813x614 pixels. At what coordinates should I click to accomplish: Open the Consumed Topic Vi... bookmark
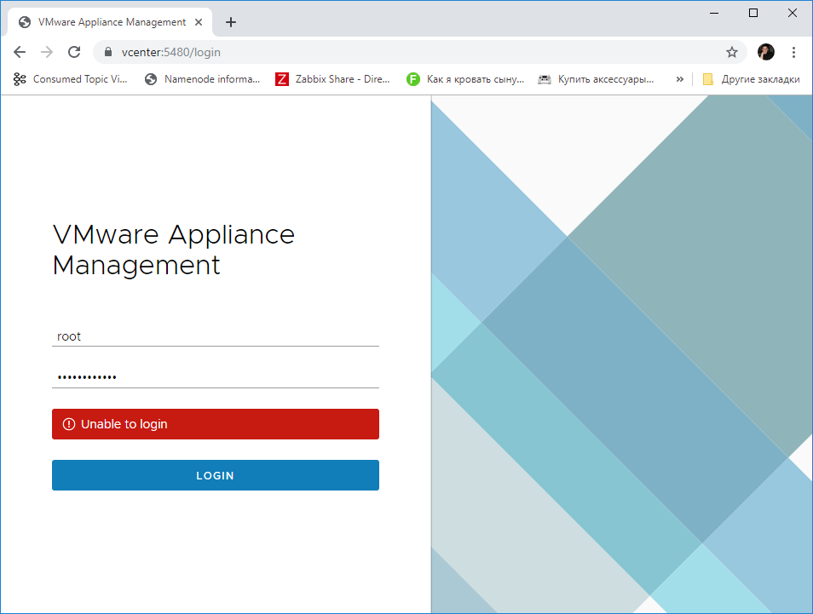point(71,78)
